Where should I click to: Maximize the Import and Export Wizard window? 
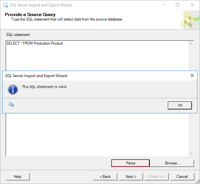[x=177, y=5]
